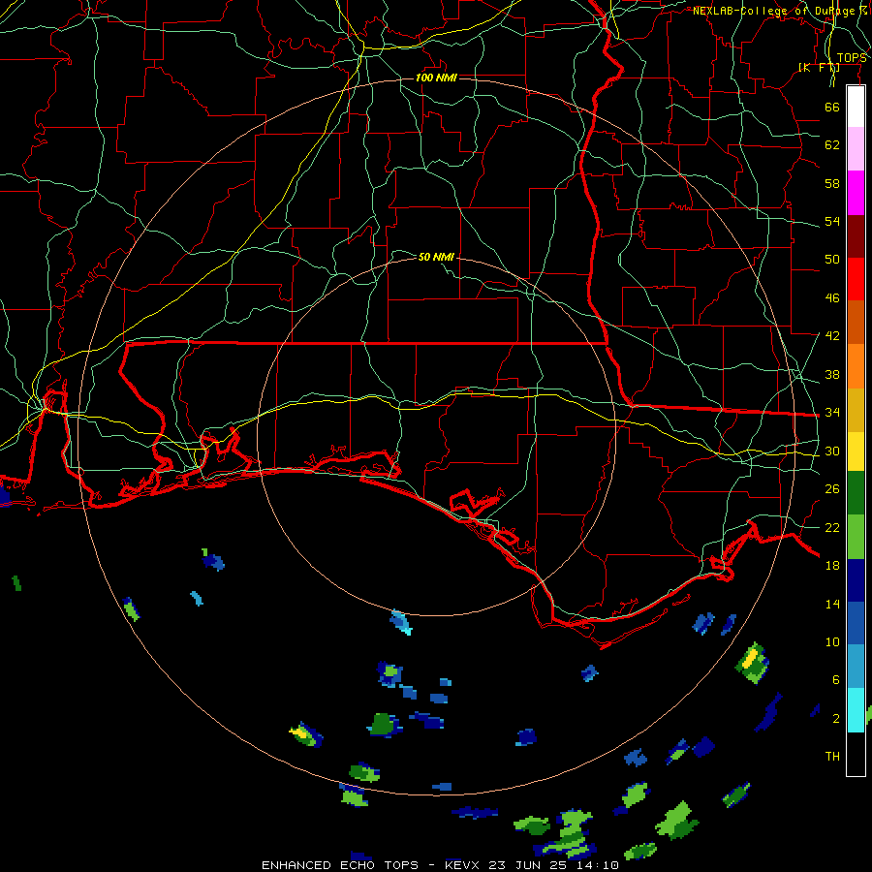Click the white swatch in the tops legend
The width and height of the screenshot is (872, 872).
(856, 107)
